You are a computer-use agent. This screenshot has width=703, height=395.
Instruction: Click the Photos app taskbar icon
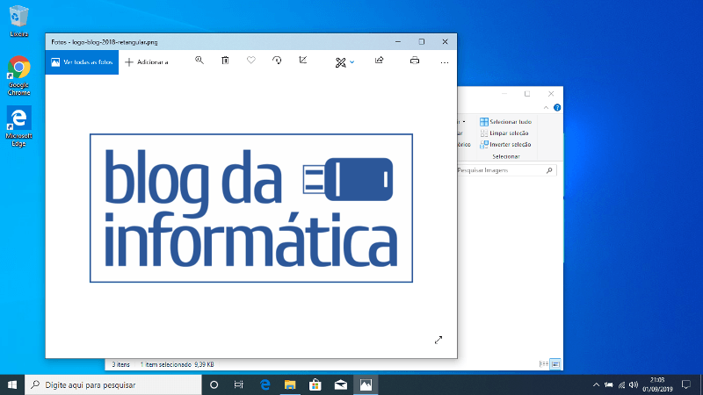click(x=366, y=384)
